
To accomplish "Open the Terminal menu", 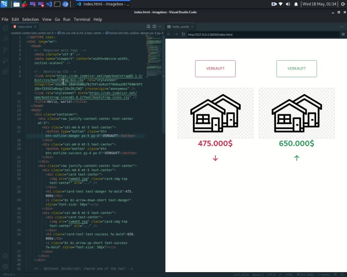I will (x=82, y=19).
